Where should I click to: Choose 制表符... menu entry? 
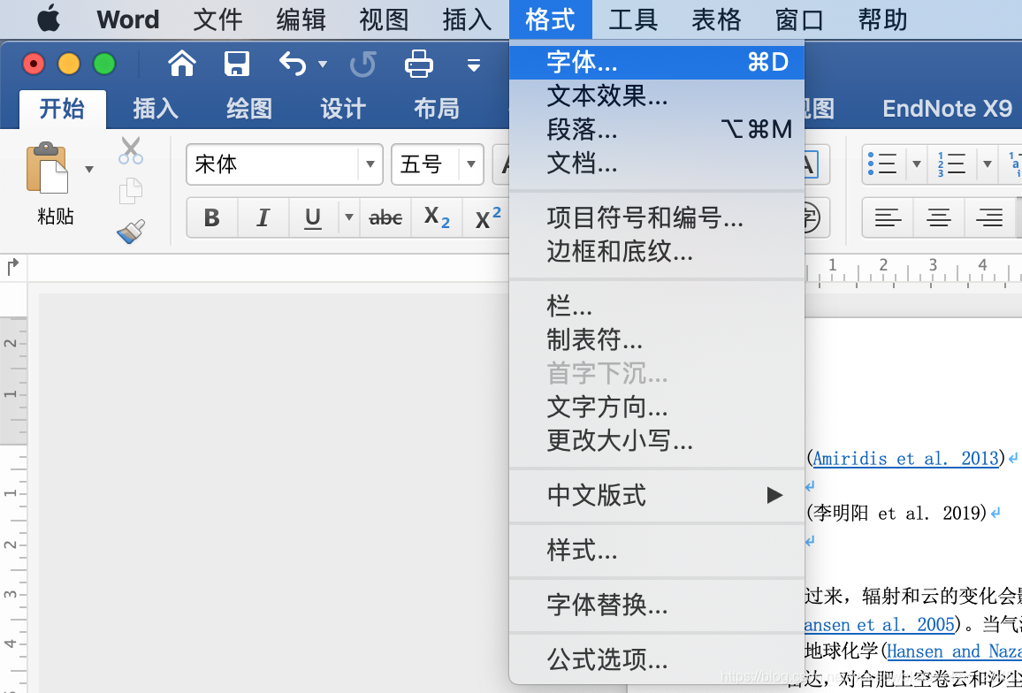656,339
